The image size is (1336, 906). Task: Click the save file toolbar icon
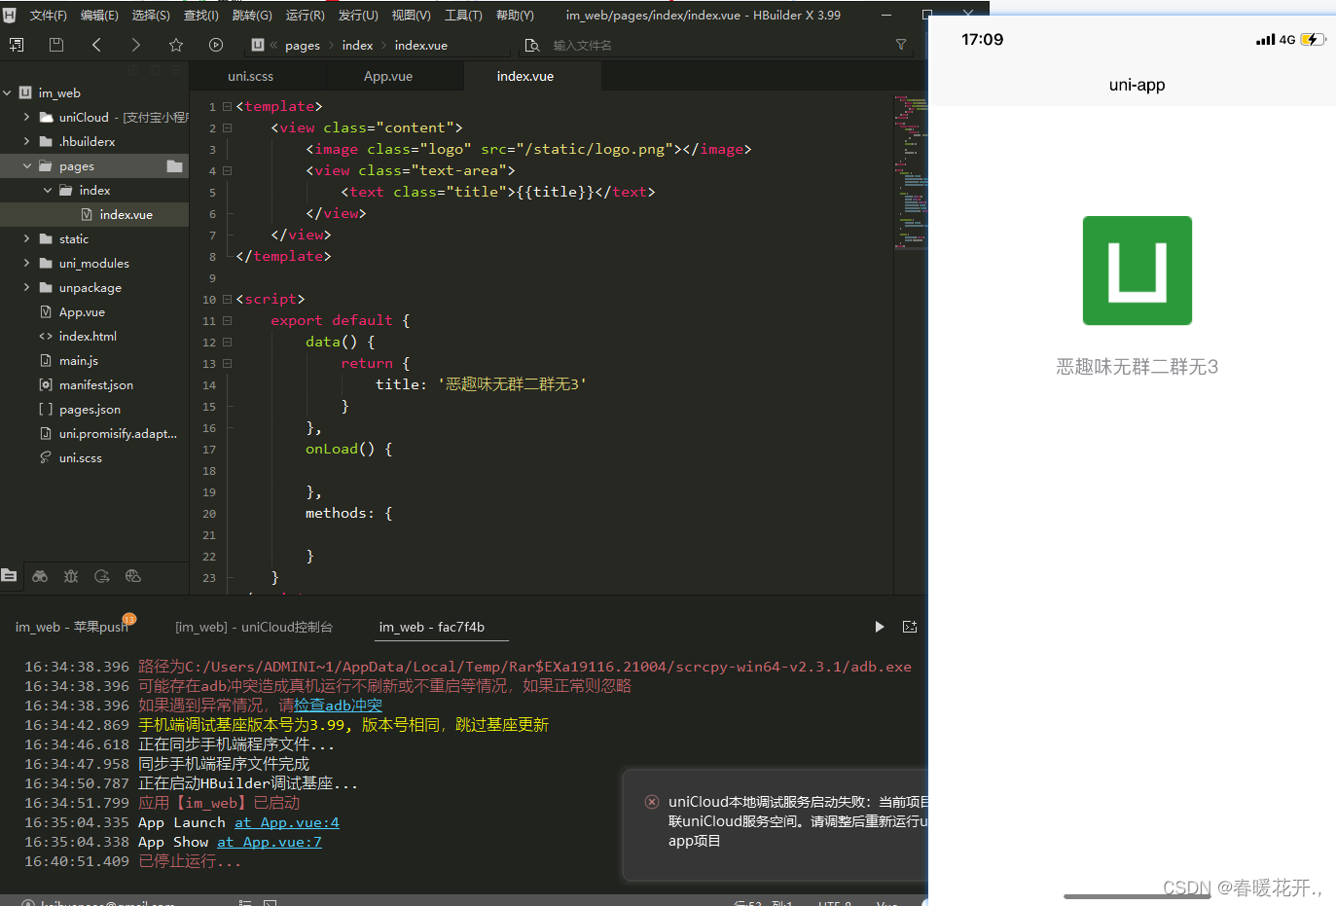pyautogui.click(x=56, y=45)
